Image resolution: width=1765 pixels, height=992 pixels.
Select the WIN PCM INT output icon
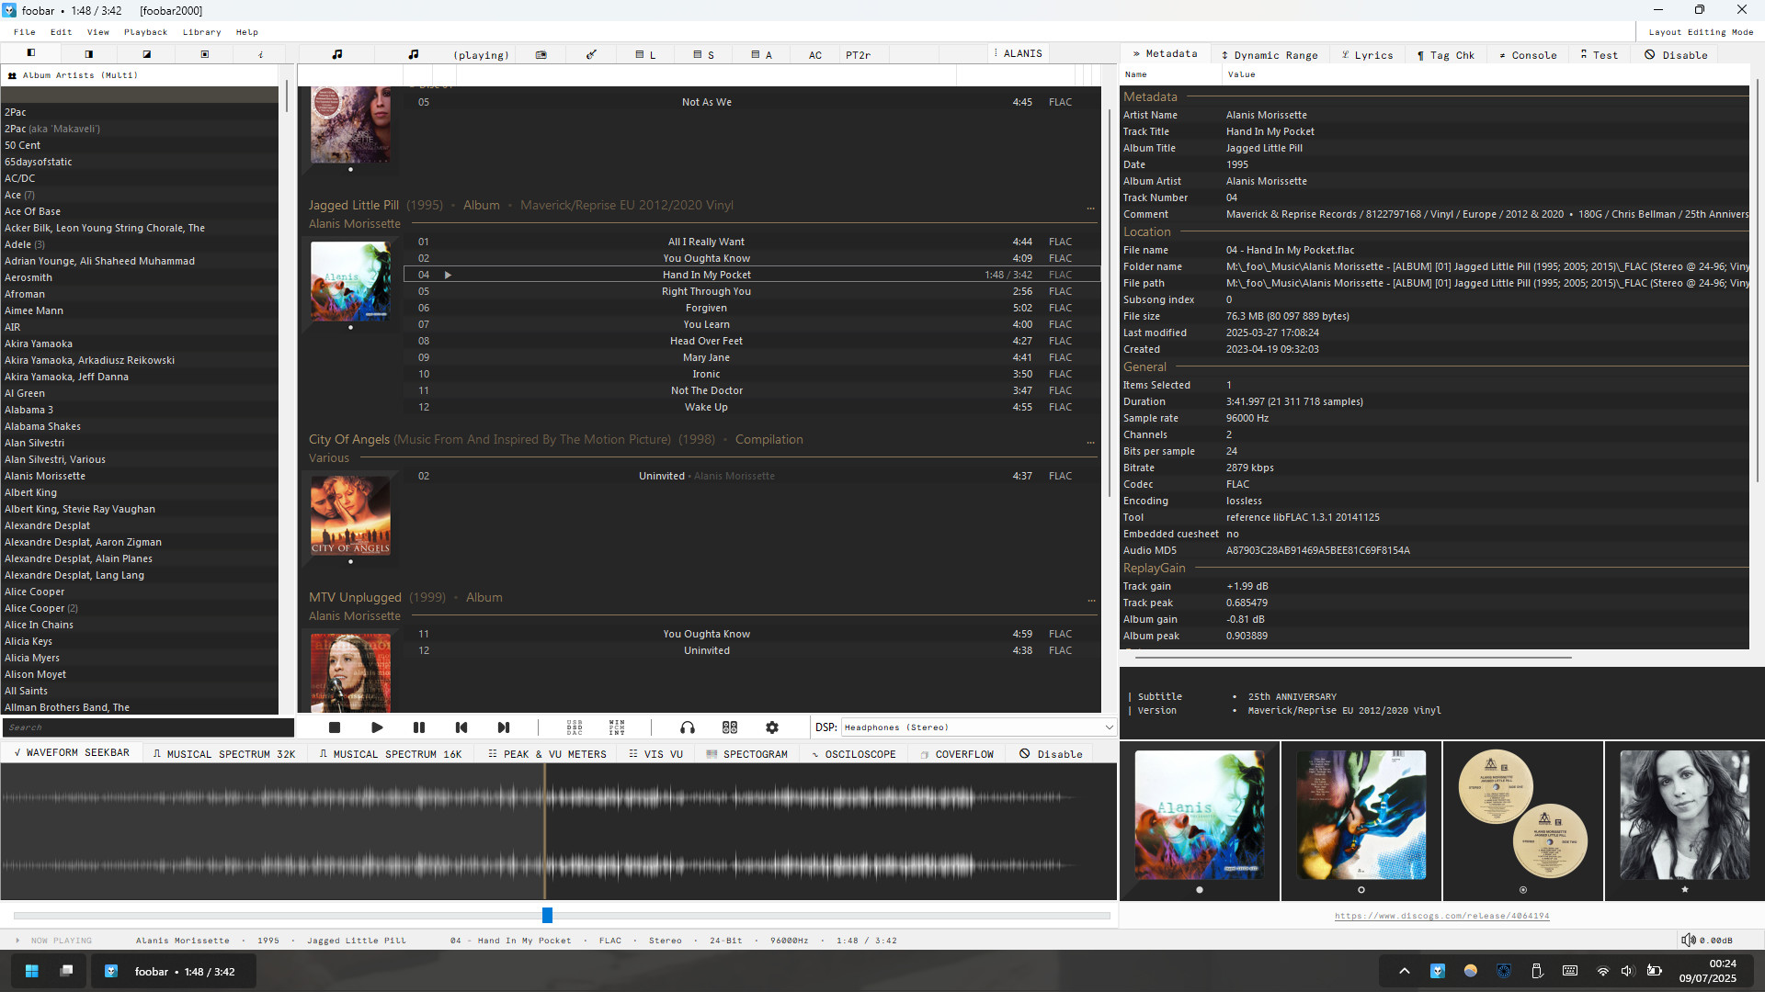[617, 727]
